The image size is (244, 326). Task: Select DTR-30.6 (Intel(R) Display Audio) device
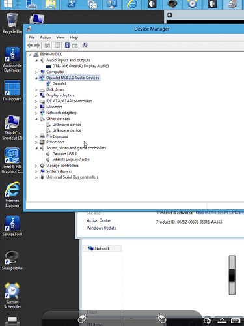(81, 66)
